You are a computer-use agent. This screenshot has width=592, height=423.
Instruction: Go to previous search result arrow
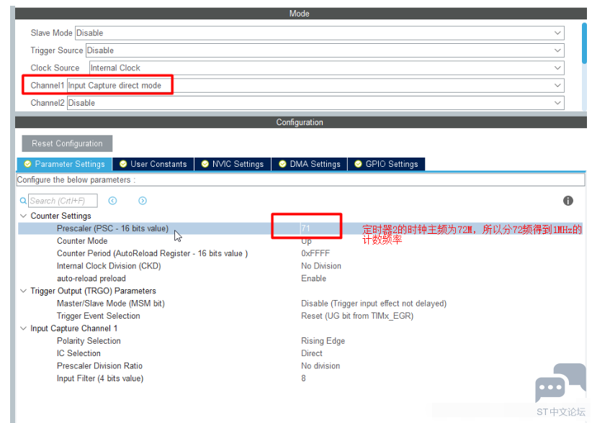pyautogui.click(x=112, y=201)
